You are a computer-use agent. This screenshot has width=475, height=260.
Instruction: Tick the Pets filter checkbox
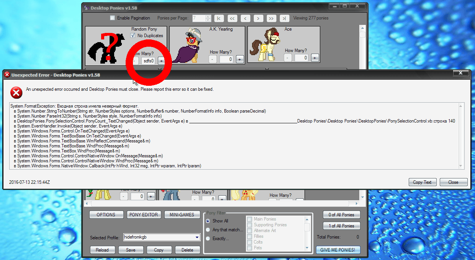(249, 248)
